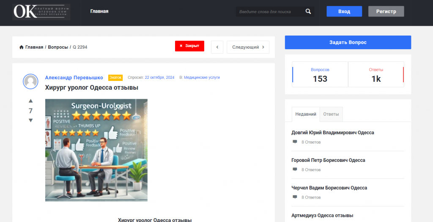Select the Недавний tab
Image resolution: width=433 pixels, height=222 pixels.
click(306, 114)
